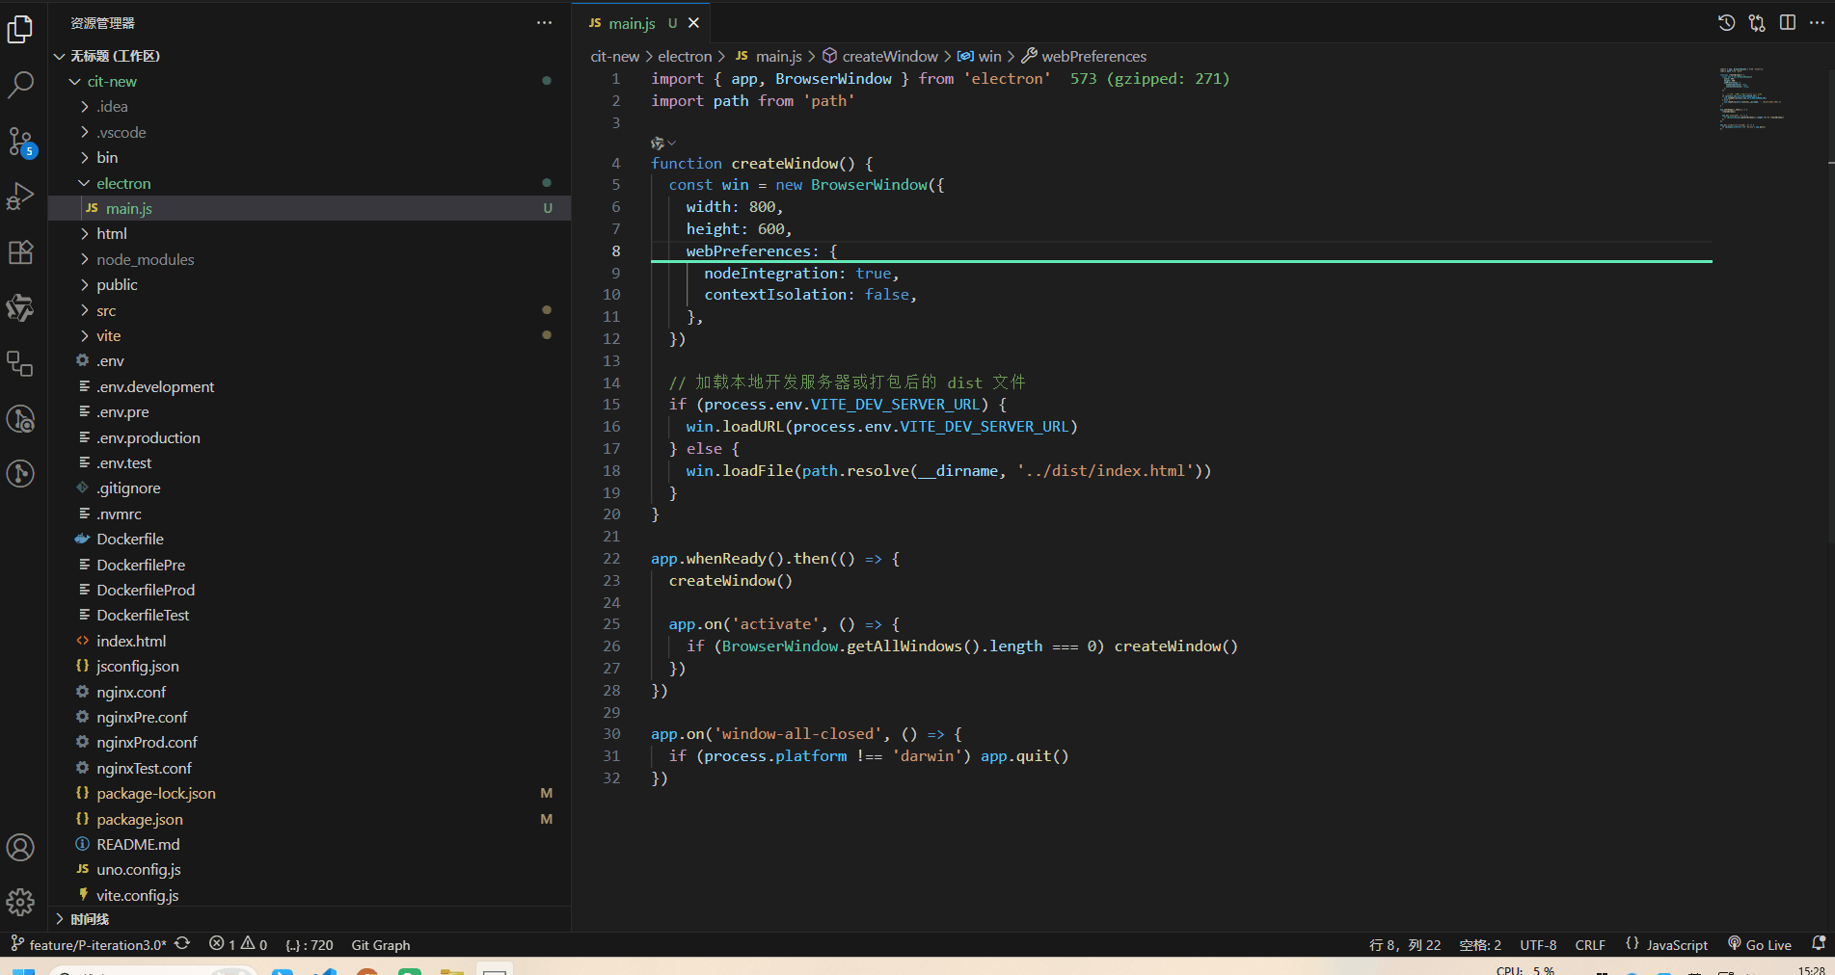Click win breadcrumb segment
This screenshot has height=975, width=1835.
pos(980,56)
